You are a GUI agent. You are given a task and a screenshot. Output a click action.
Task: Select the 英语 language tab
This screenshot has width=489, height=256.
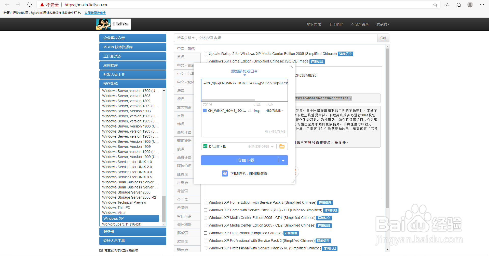(187, 57)
